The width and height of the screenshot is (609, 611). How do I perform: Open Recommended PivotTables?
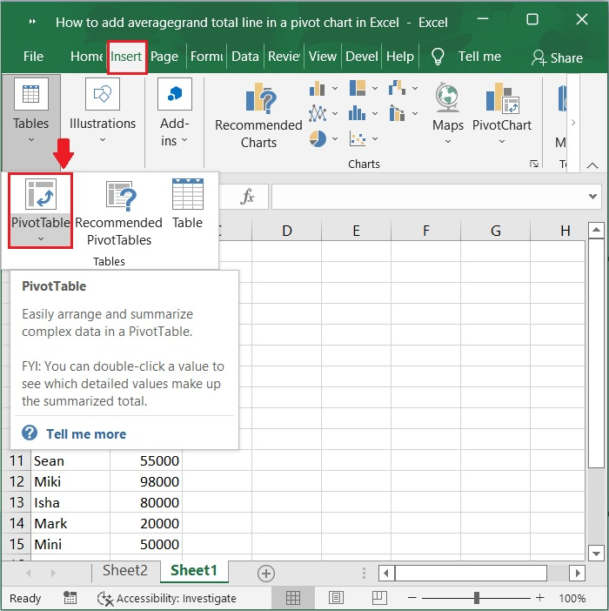[x=119, y=213]
